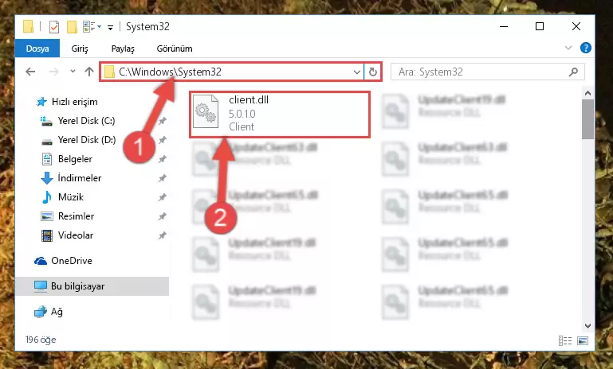Screen dimensions: 613x369
Task: Click the Back navigation arrow
Action: click(30, 72)
